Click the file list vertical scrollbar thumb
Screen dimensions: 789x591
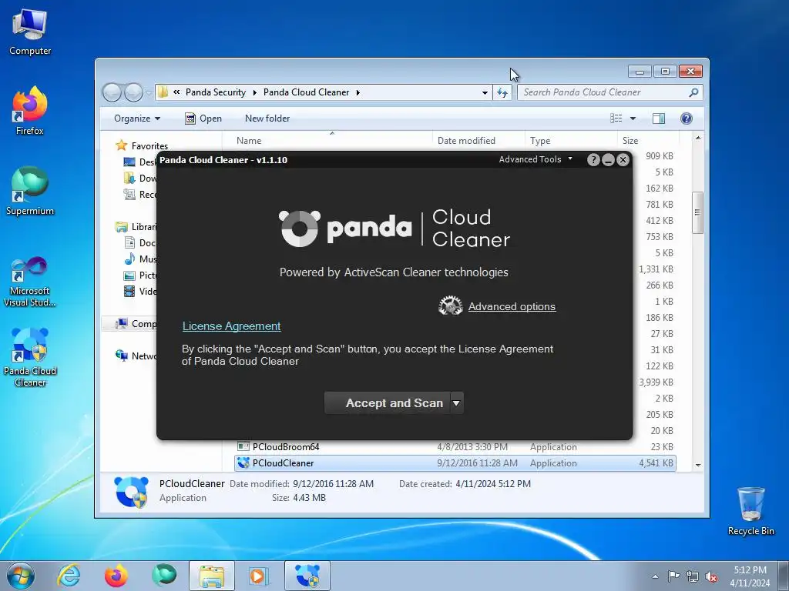click(x=697, y=212)
